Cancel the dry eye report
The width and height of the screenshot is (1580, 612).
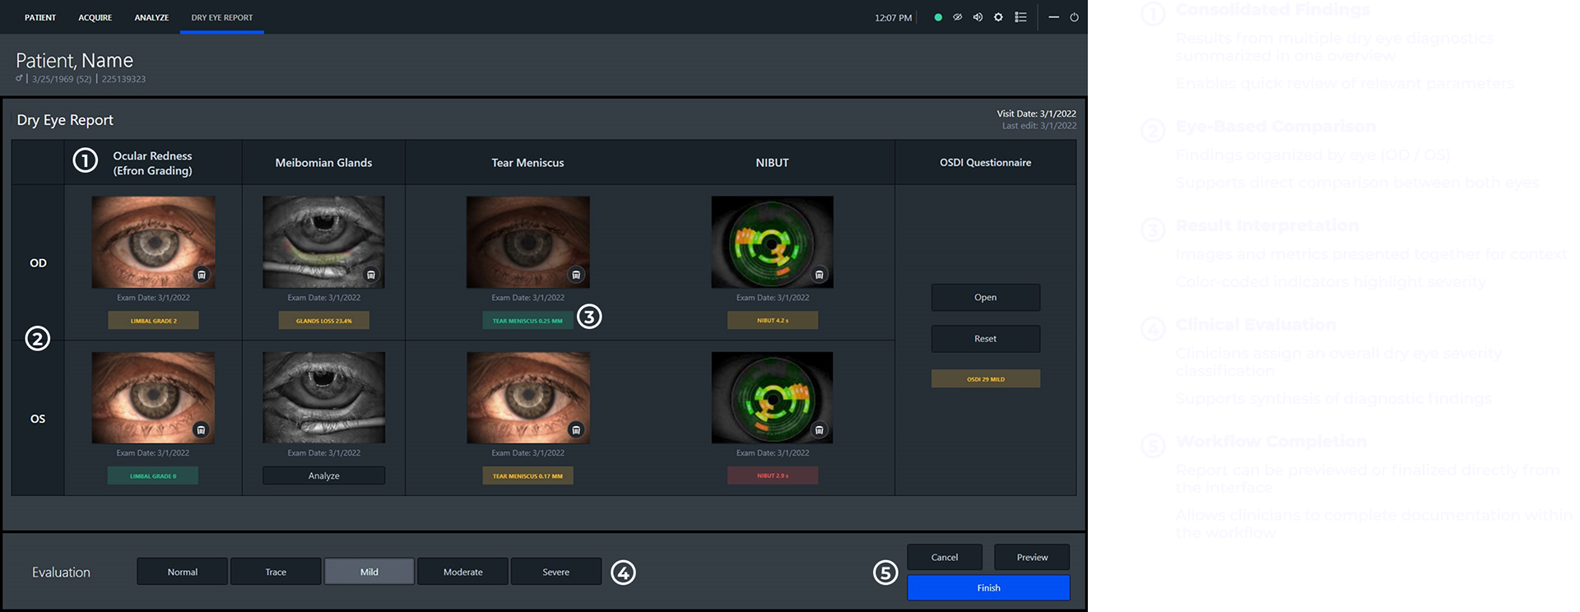pyautogui.click(x=945, y=557)
